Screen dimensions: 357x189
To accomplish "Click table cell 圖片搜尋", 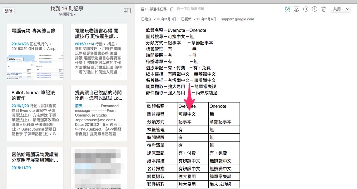I will tap(162, 114).
